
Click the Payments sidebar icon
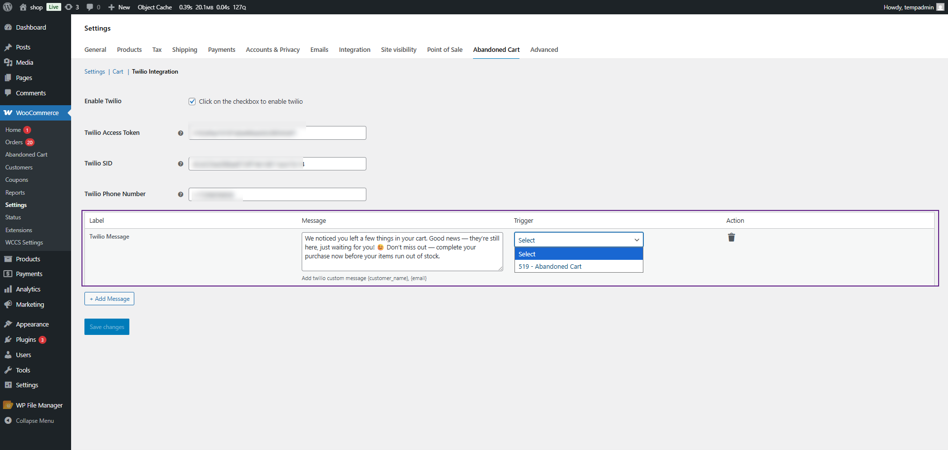pos(8,274)
